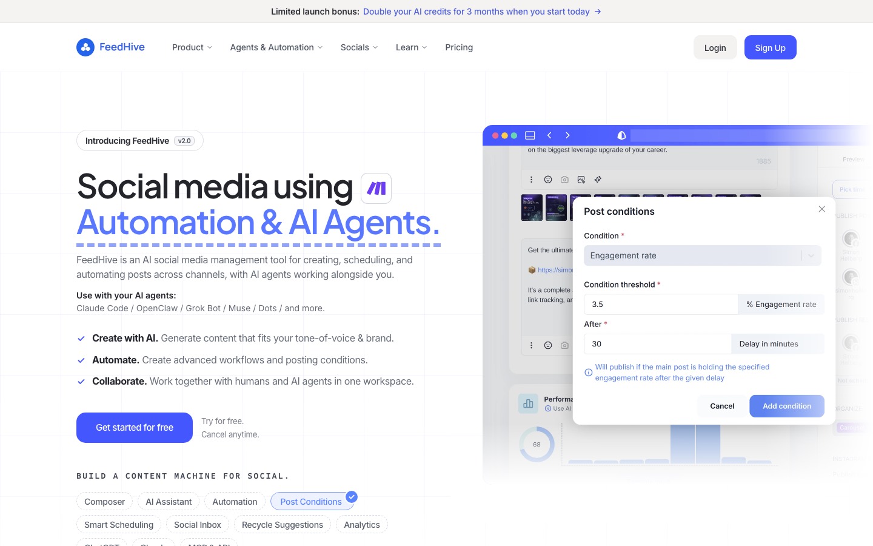Click the AI sparkle icon in composer
The height and width of the screenshot is (546, 873).
598,180
